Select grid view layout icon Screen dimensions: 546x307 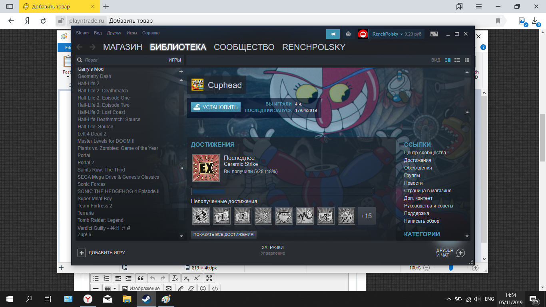pos(467,60)
